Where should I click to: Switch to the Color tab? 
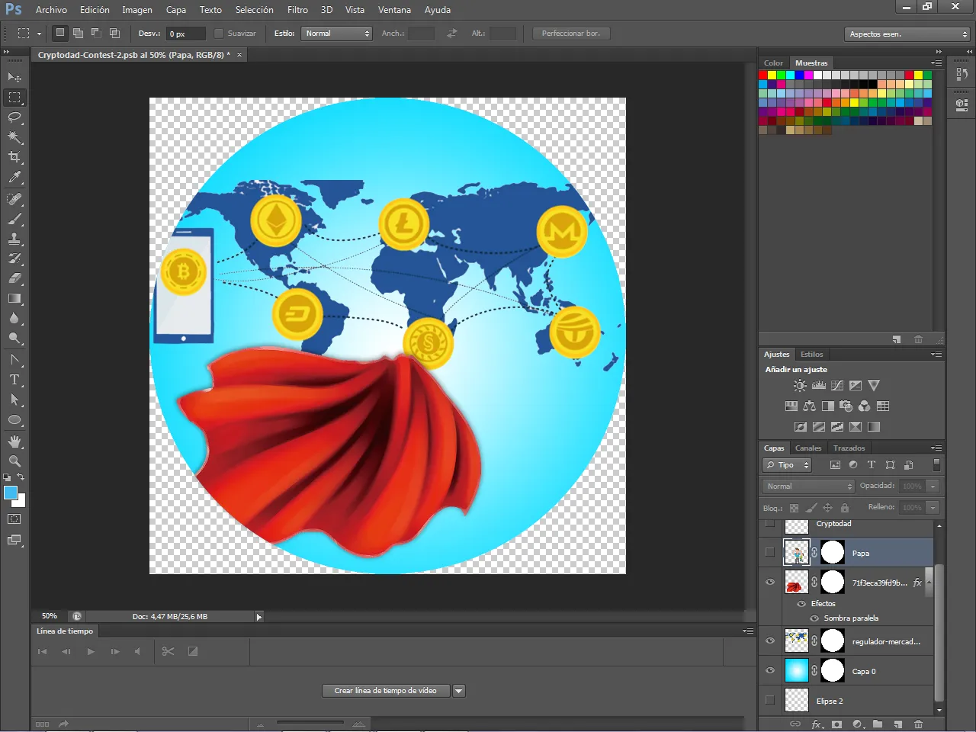click(x=773, y=63)
